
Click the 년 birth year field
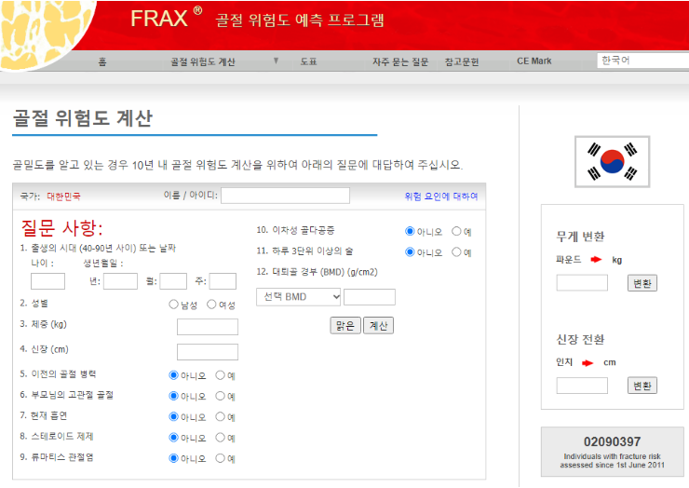[120, 281]
